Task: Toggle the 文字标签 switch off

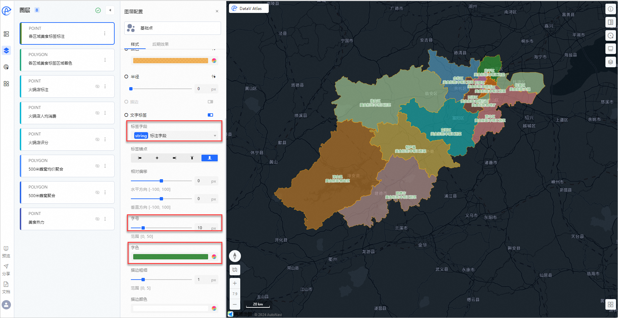Action: pos(210,115)
